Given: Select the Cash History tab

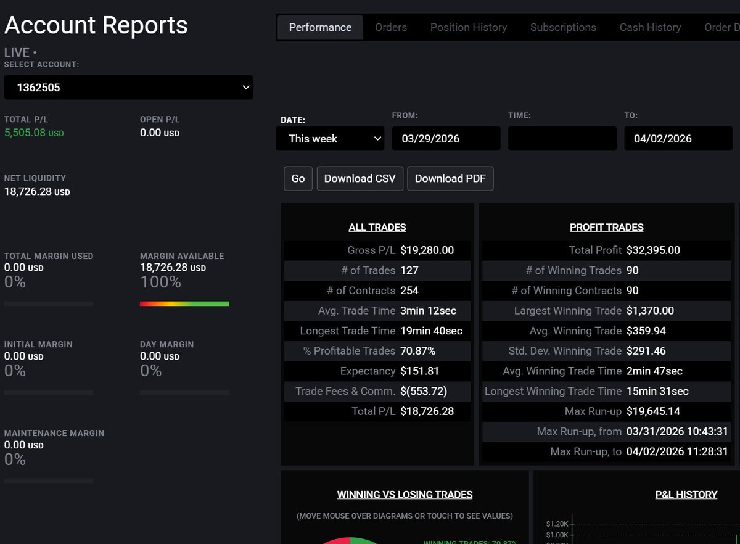Looking at the screenshot, I should pos(650,27).
